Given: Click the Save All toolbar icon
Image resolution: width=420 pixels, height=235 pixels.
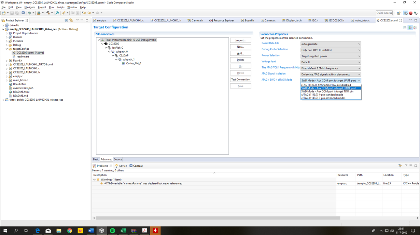Looking at the screenshot, I should (17, 13).
